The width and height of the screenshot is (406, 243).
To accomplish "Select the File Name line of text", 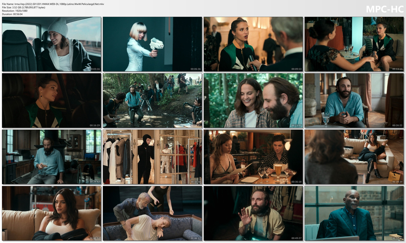I will point(53,4).
